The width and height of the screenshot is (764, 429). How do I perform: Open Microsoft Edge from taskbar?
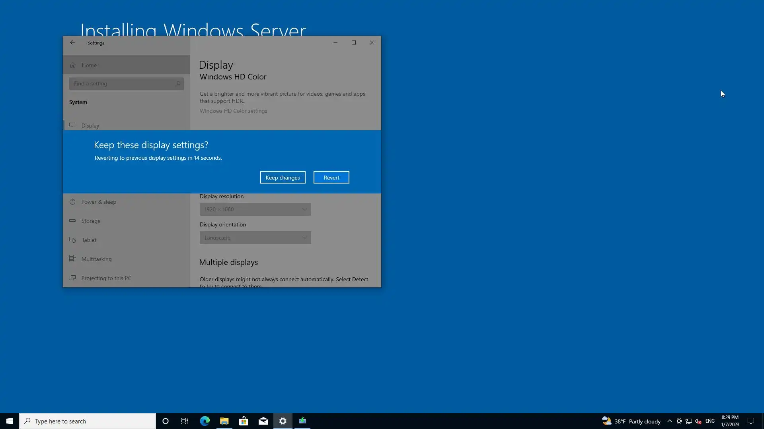(x=205, y=421)
